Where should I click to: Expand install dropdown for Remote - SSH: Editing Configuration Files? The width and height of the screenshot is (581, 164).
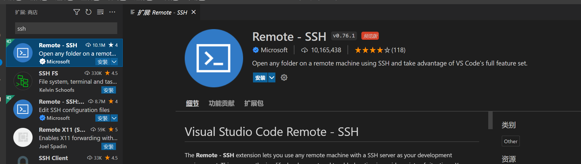pyautogui.click(x=114, y=118)
